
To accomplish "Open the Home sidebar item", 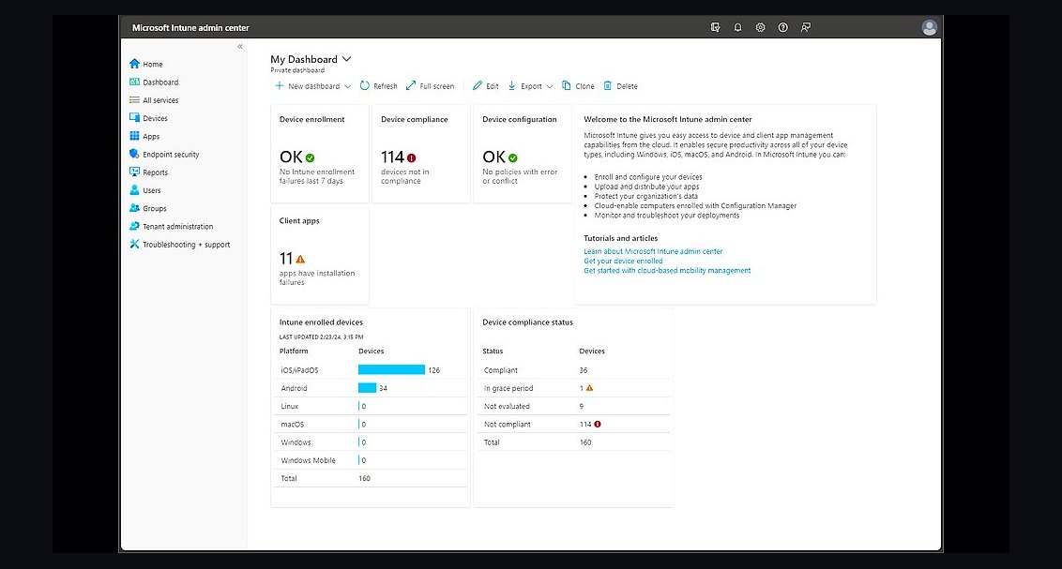I will click(x=146, y=65).
